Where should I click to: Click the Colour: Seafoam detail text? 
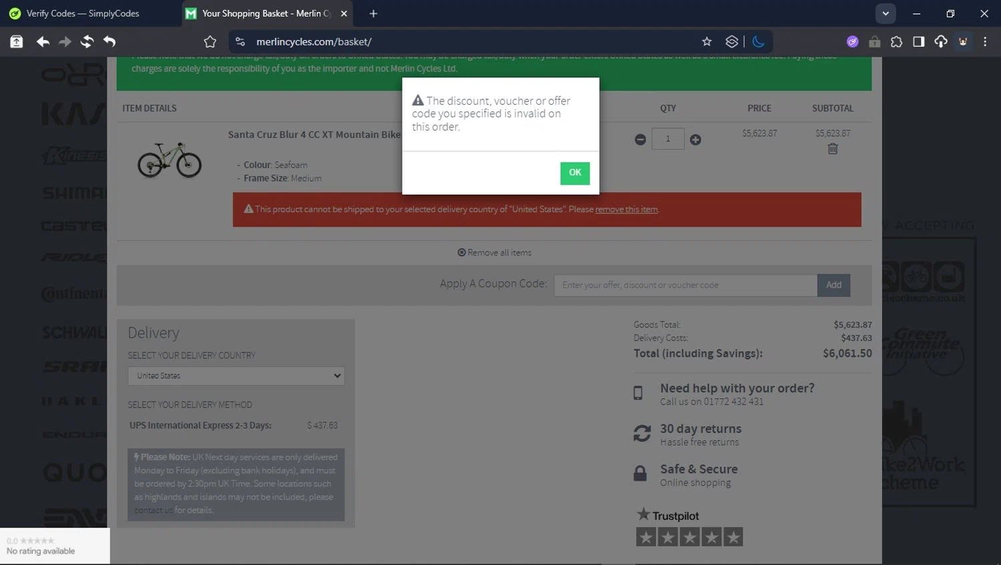pyautogui.click(x=276, y=165)
